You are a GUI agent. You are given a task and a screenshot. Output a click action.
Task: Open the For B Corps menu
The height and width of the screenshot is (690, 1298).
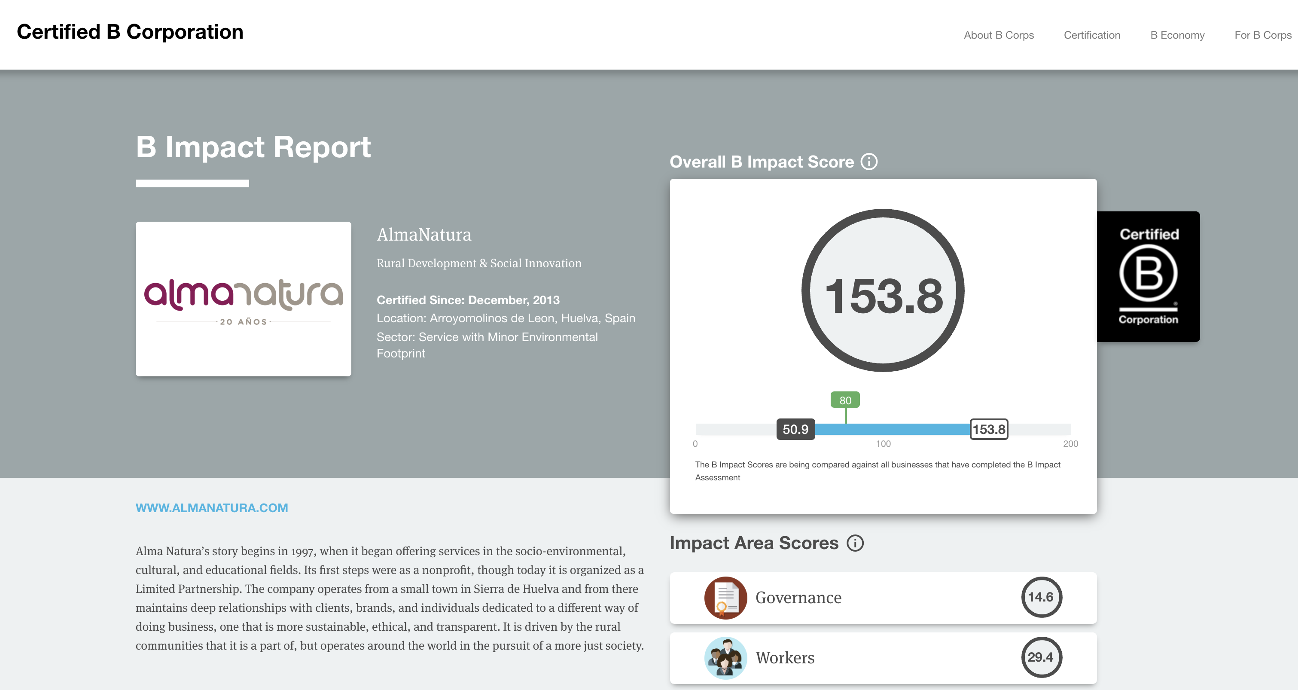click(x=1263, y=35)
